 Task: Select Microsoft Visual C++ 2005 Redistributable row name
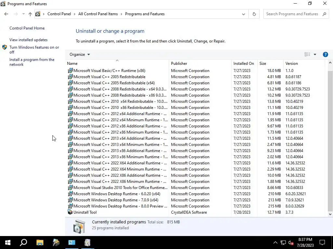109,77
